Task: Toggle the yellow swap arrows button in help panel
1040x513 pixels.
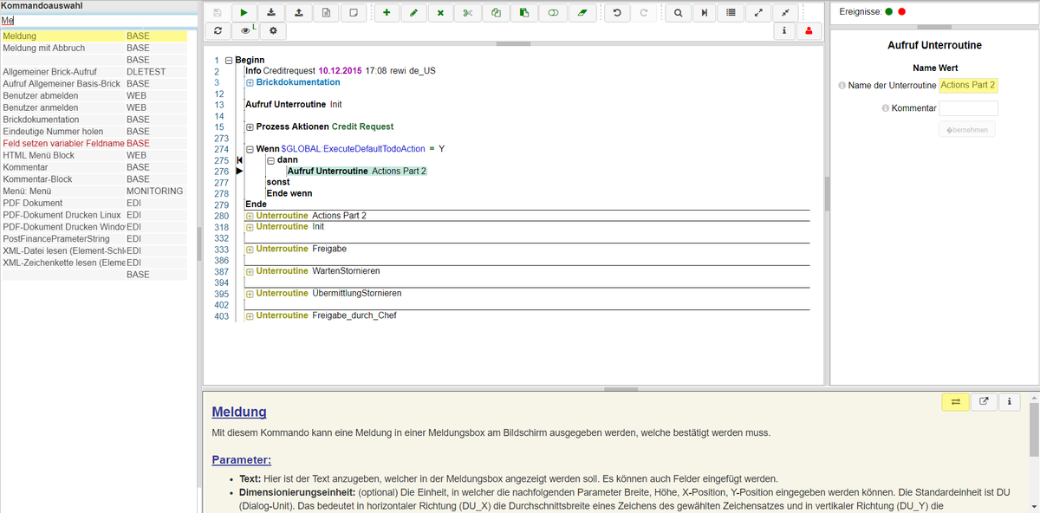Action: 955,402
